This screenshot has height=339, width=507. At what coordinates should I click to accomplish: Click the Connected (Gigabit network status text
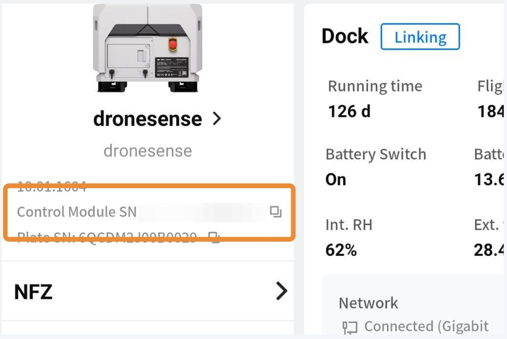(x=426, y=326)
